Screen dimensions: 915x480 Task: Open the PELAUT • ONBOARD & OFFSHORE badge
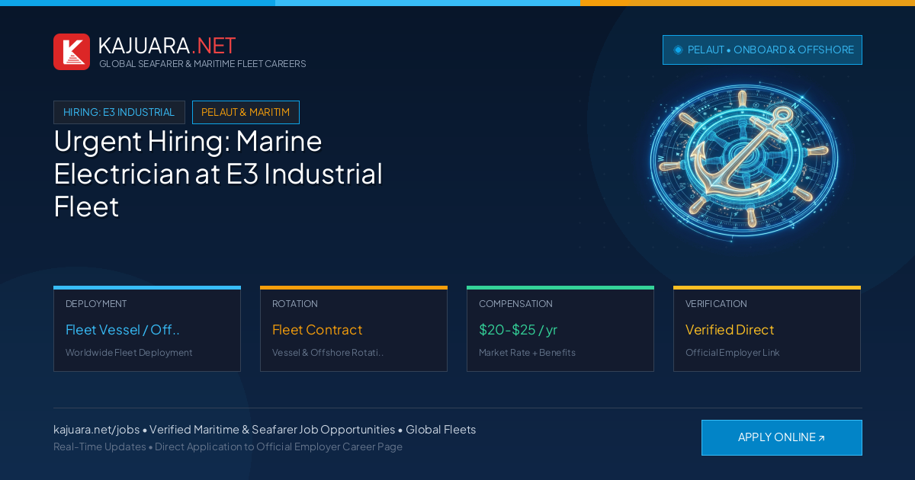click(x=762, y=50)
